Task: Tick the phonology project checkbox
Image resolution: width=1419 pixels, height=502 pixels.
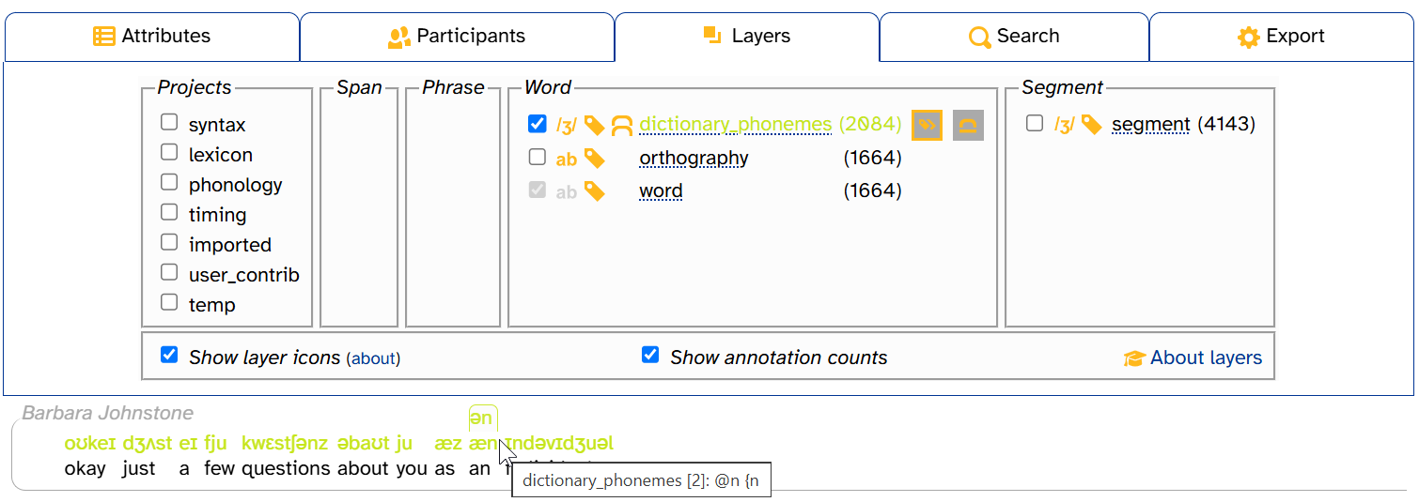Action: [169, 182]
